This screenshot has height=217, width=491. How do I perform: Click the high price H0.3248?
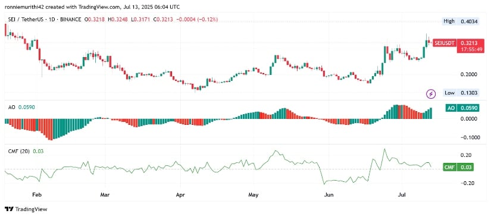[x=117, y=20]
